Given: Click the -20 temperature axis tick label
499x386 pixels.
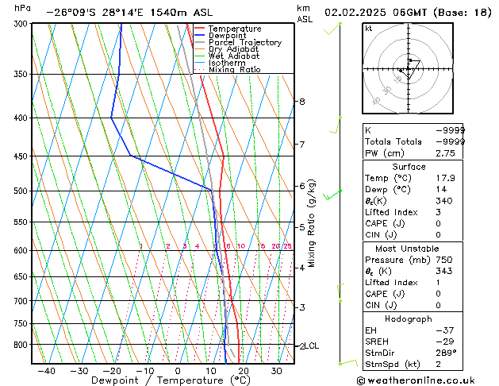Looking at the screenshot, I should coord(112,371).
